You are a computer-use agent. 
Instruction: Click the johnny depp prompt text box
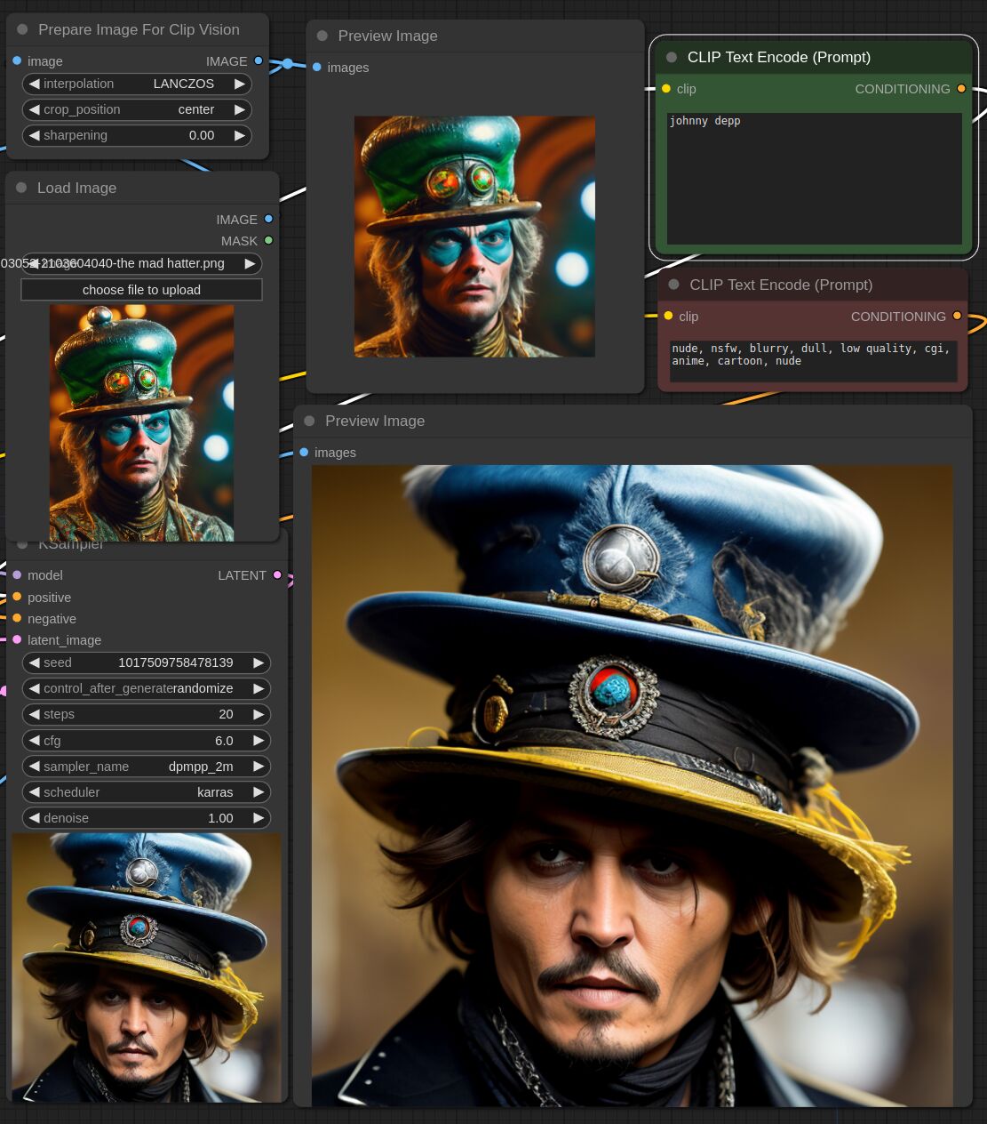(x=814, y=178)
